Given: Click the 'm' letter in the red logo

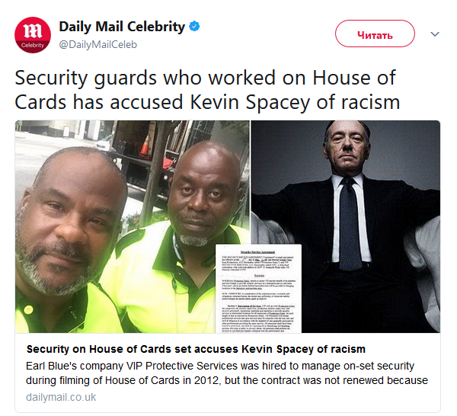Looking at the screenshot, I should (x=33, y=30).
